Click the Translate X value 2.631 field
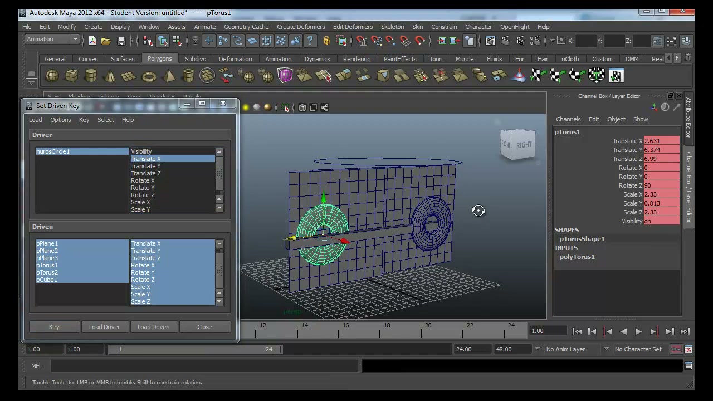Viewport: 713px width, 401px height. pyautogui.click(x=661, y=141)
